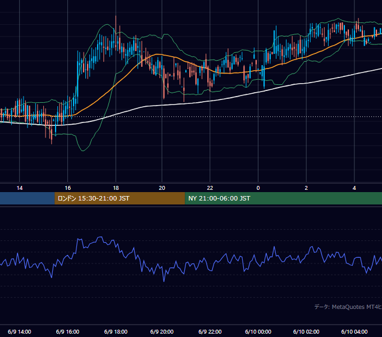Click the 6/9 20:00 date label
Image resolution: width=382 pixels, height=337 pixels.
(x=162, y=331)
